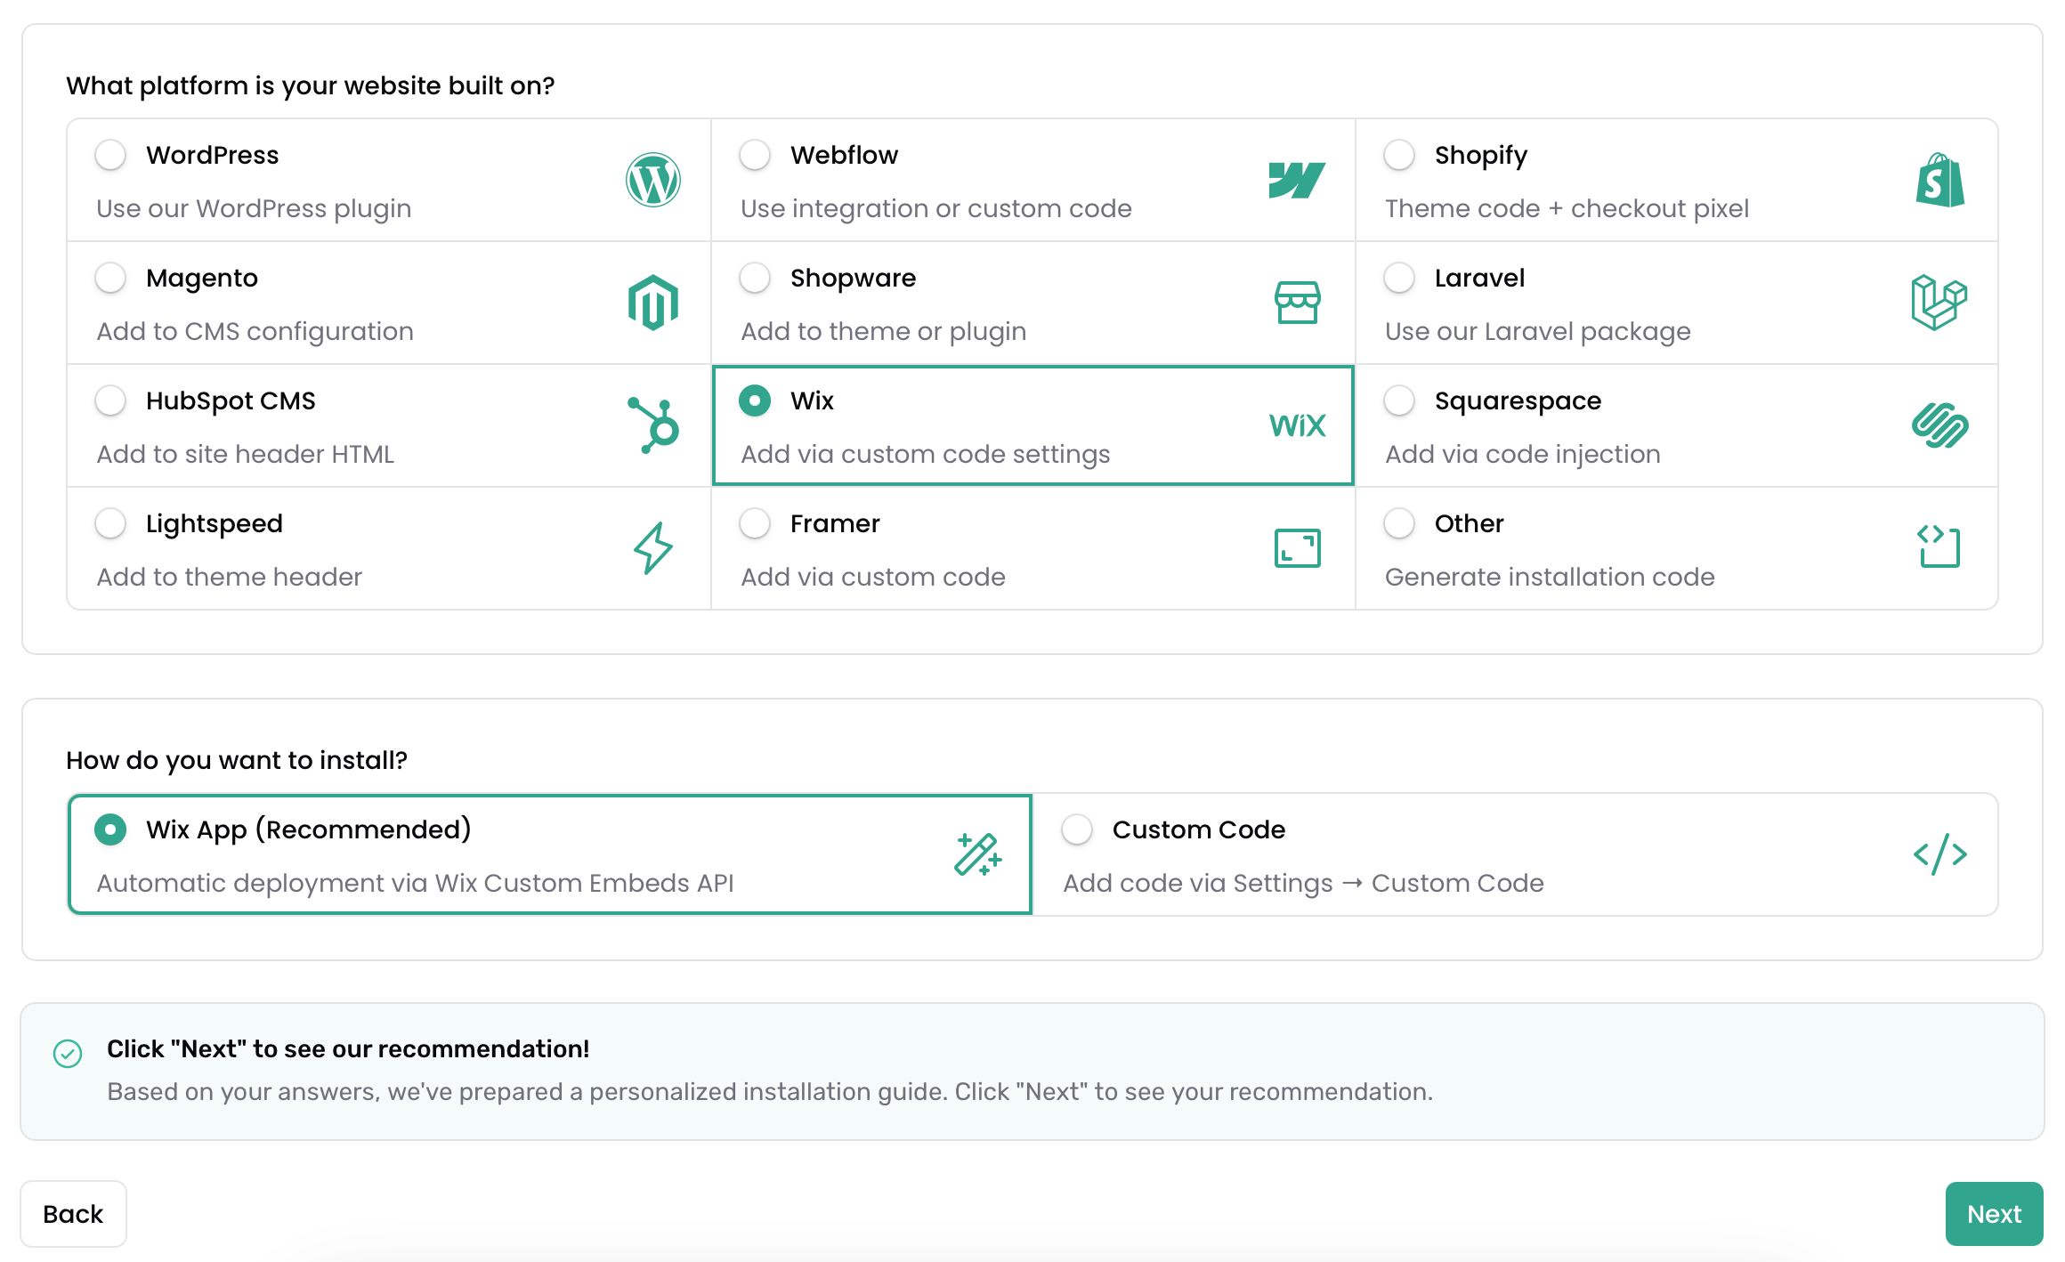Viewport: 2065px width, 1262px height.
Task: Click the Custom Code angle-brackets icon
Action: pyautogui.click(x=1940, y=854)
